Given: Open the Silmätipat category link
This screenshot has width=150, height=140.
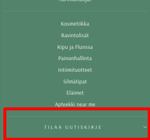Looking at the screenshot, I should (75, 82).
